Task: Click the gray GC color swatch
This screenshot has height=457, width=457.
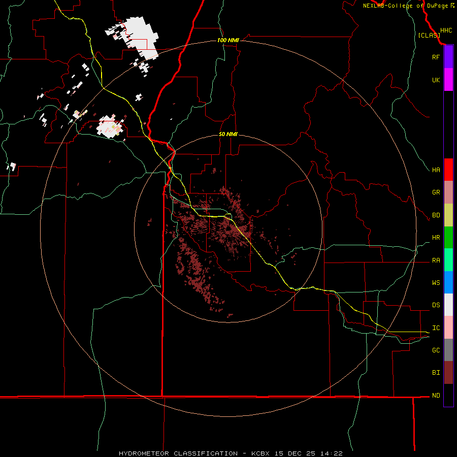Action: pyautogui.click(x=448, y=350)
